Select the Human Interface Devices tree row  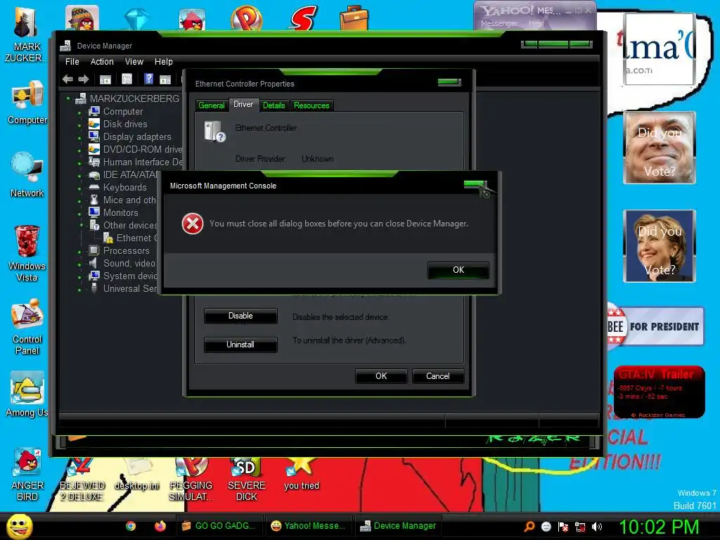click(x=136, y=162)
